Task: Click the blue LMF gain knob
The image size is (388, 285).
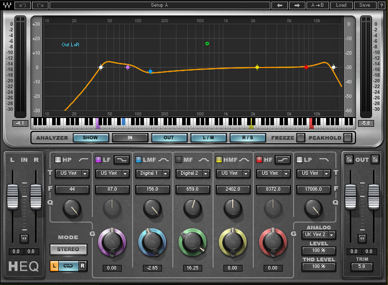Action: [152, 242]
